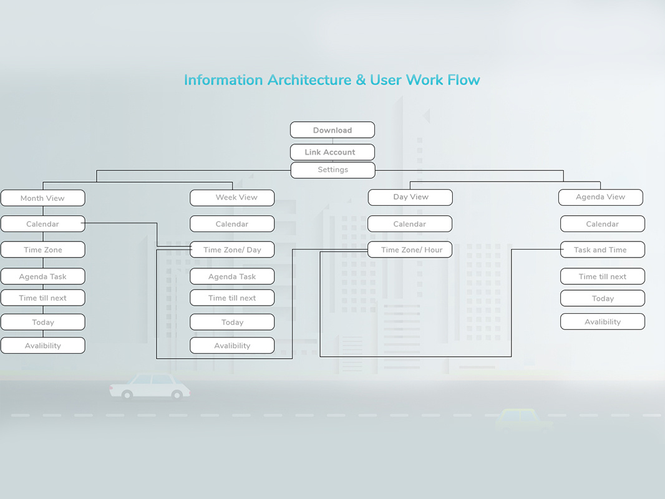The height and width of the screenshot is (499, 665).
Task: Click the Time Zone box
Action: tap(42, 249)
